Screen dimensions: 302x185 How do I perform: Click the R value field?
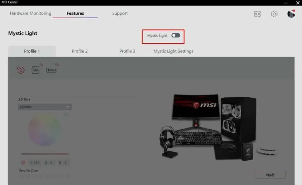(35, 163)
